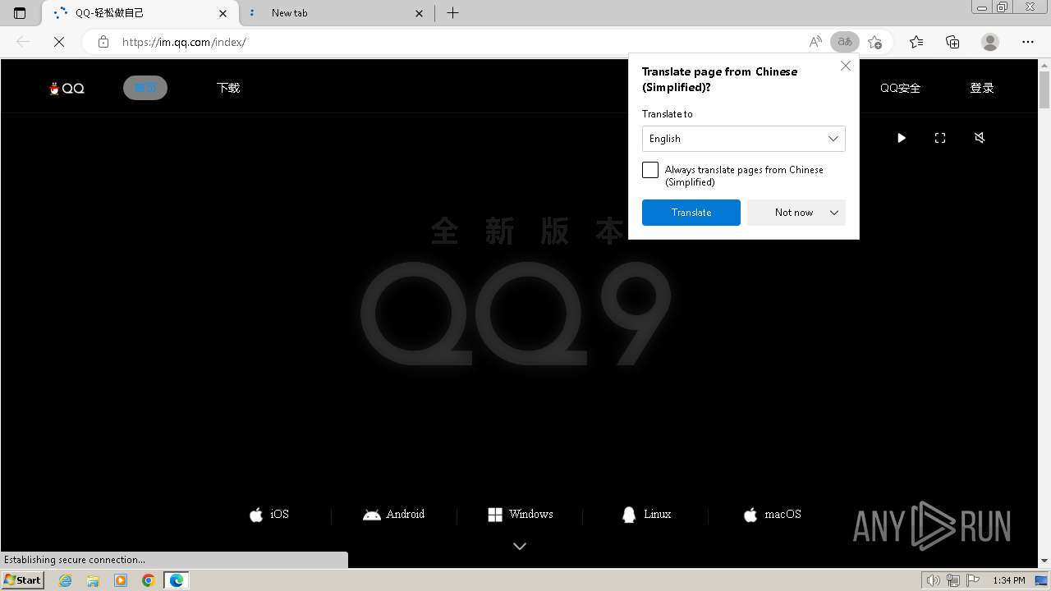View site information lock icon
1051x591 pixels.
coord(103,42)
